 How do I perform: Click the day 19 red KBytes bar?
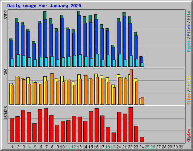coord(113,137)
